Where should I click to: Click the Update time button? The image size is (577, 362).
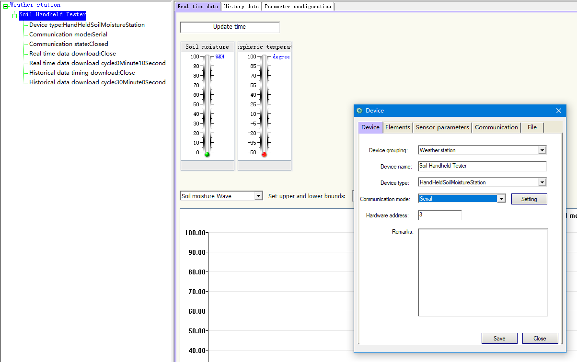(x=229, y=27)
